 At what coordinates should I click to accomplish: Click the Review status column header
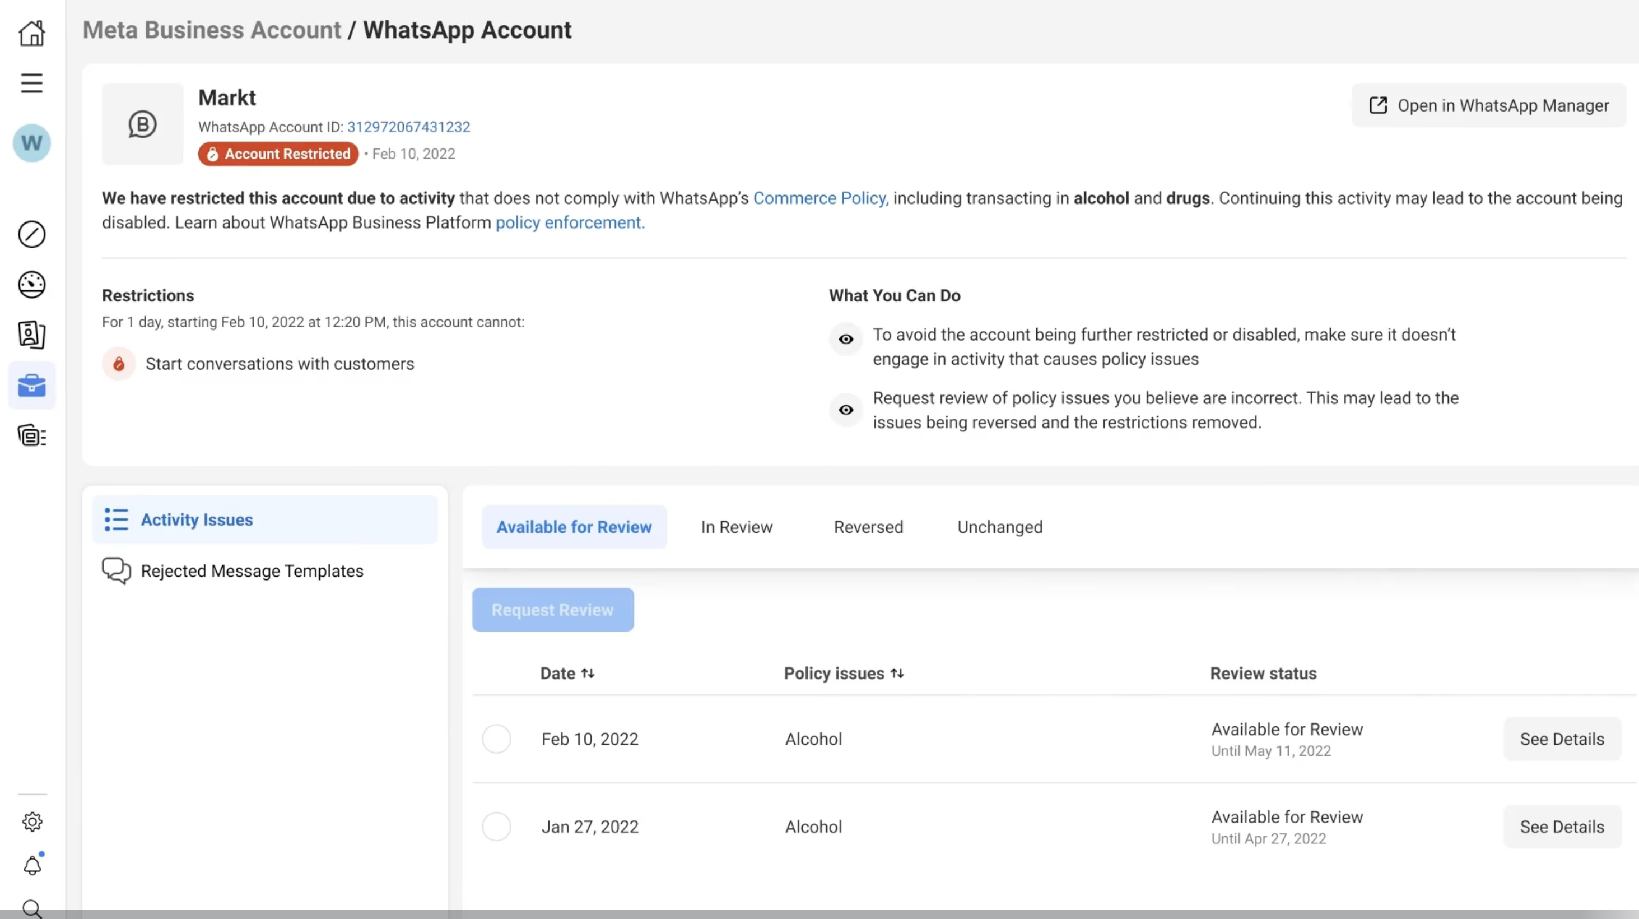click(1263, 674)
